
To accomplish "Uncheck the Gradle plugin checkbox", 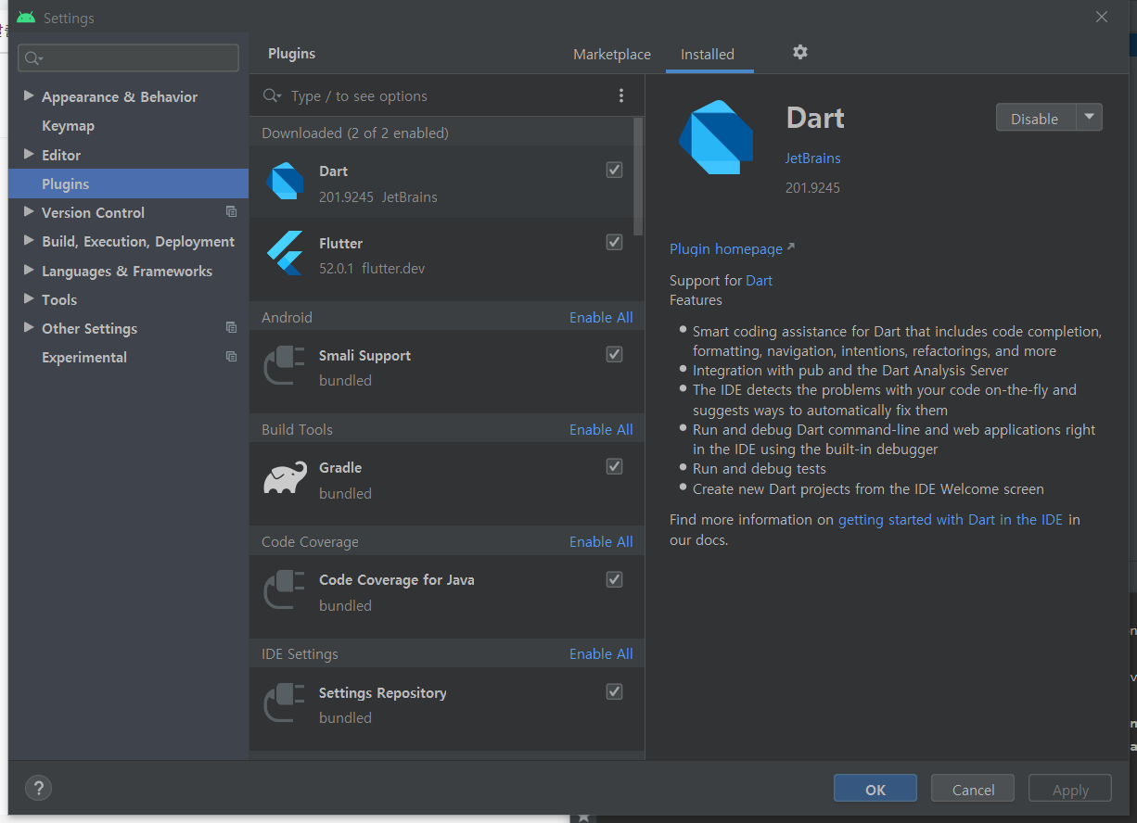I will click(x=614, y=466).
